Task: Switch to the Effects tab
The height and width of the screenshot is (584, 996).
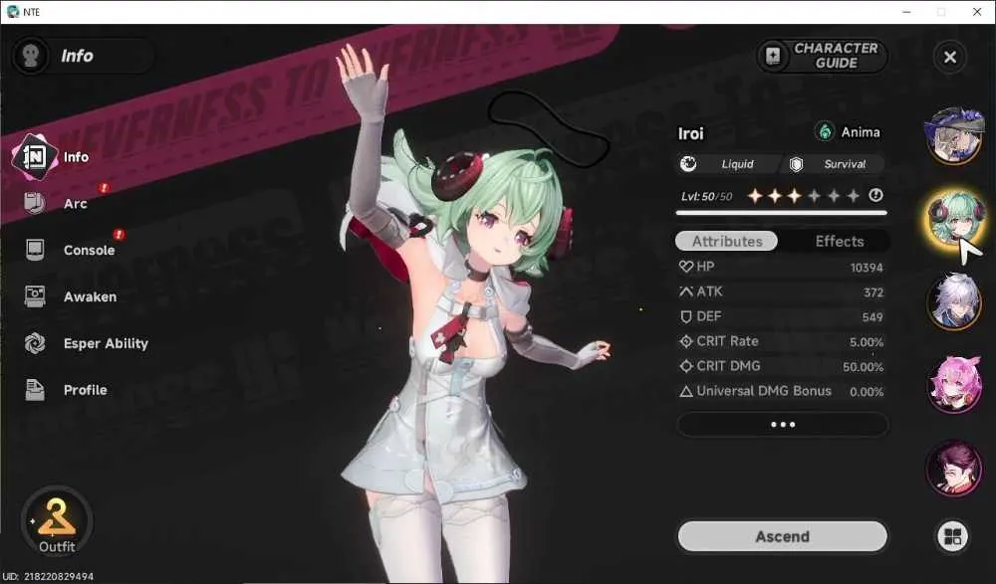Action: [839, 241]
